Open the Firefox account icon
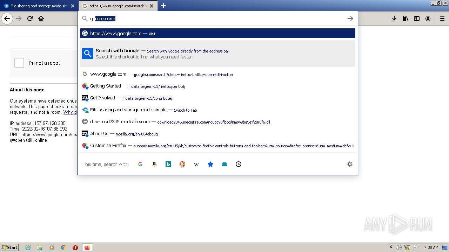Image resolution: width=449 pixels, height=252 pixels. tap(428, 19)
